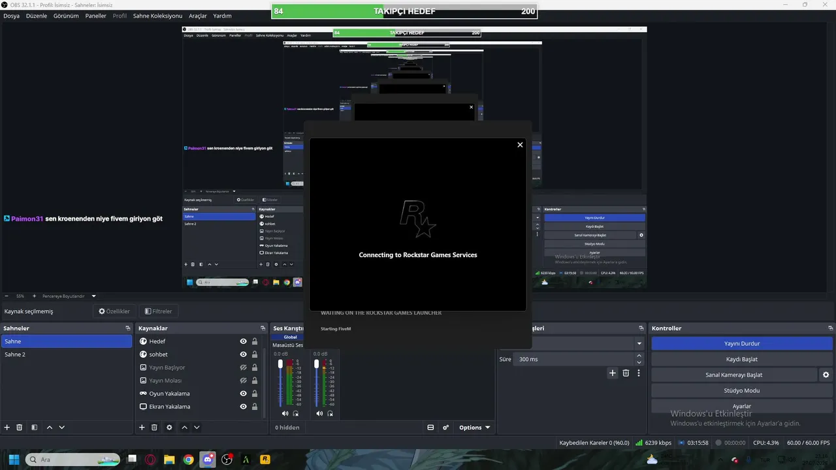Screen dimensions: 836x470
Task: Lock toggle for Oyun Yakalama source
Action: coord(255,394)
